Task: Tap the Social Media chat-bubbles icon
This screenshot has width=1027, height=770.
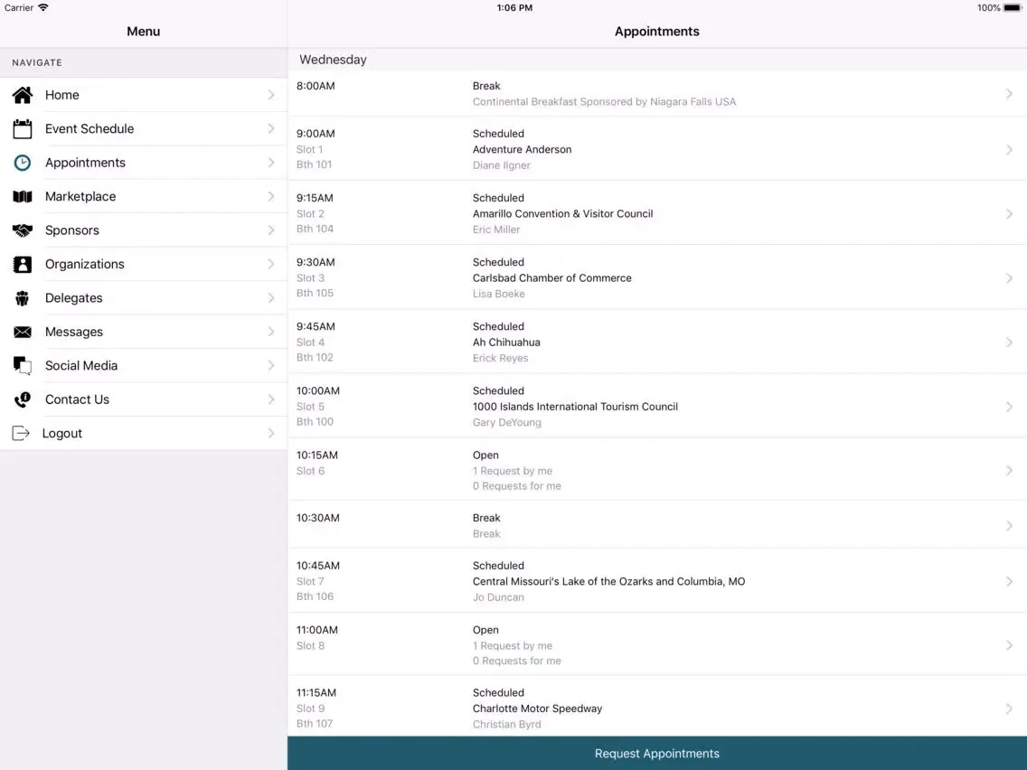Action: [x=23, y=365]
